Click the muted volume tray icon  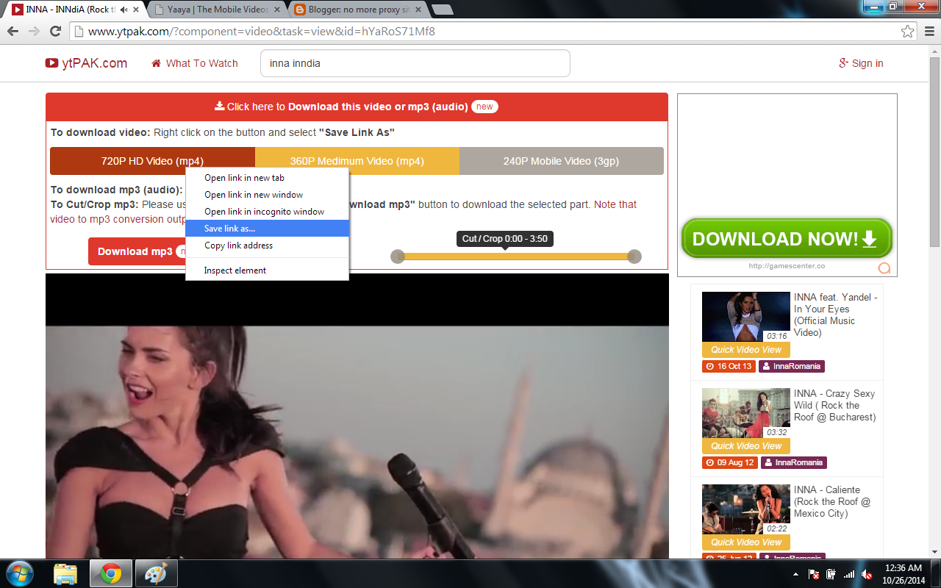(x=867, y=574)
